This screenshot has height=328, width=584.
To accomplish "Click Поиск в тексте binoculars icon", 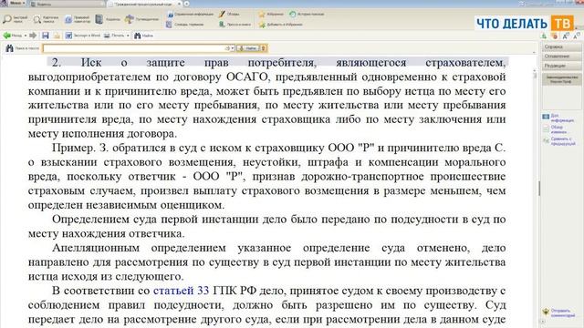I will (x=9, y=48).
